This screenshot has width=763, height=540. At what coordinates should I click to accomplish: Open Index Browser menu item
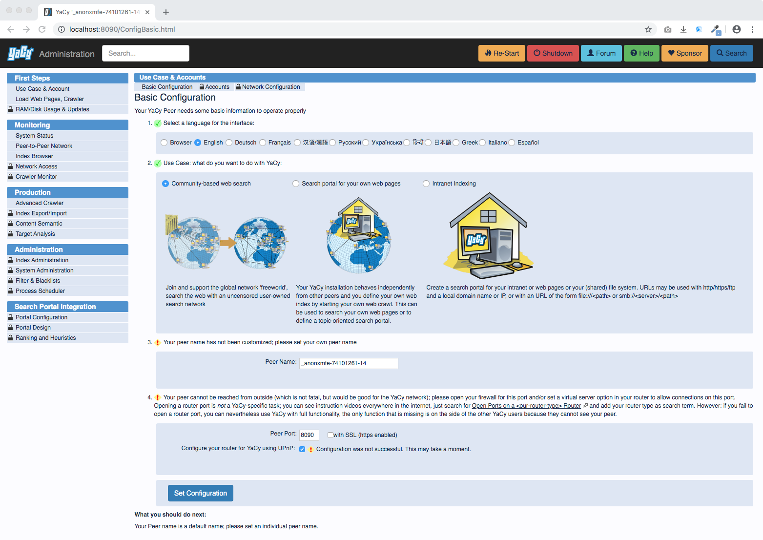point(67,156)
